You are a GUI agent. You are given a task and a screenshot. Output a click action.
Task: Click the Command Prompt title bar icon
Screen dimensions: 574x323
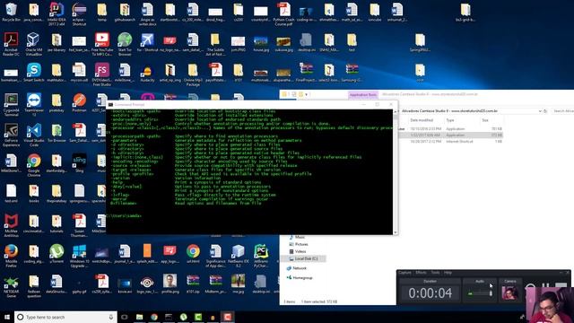110,105
